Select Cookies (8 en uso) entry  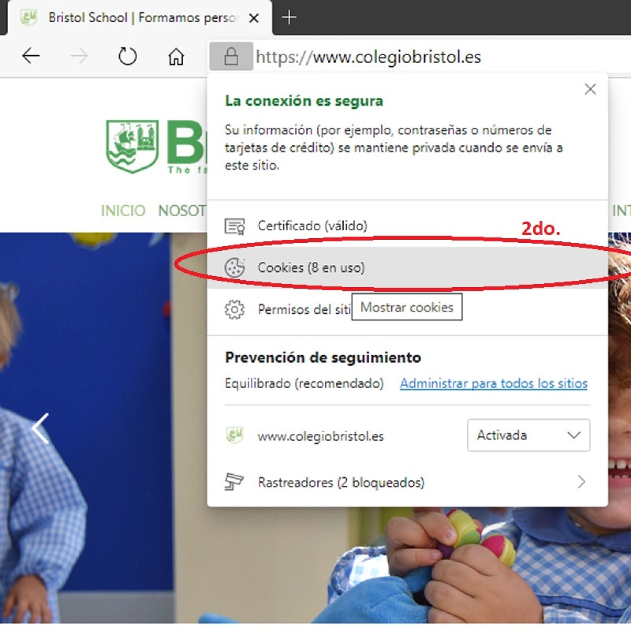click(x=311, y=268)
